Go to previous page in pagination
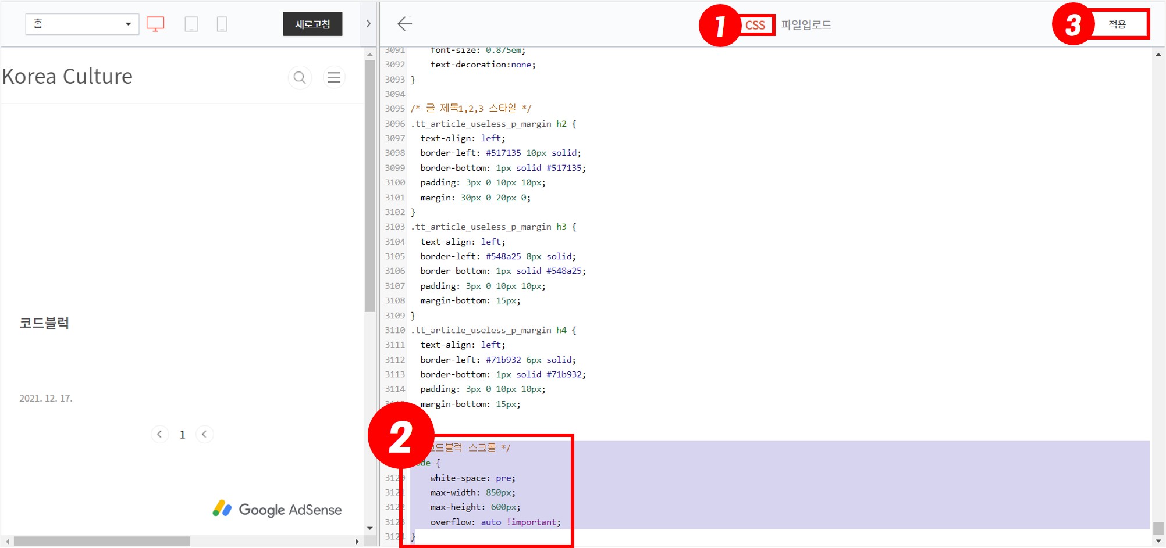This screenshot has height=548, width=1166. (x=159, y=434)
